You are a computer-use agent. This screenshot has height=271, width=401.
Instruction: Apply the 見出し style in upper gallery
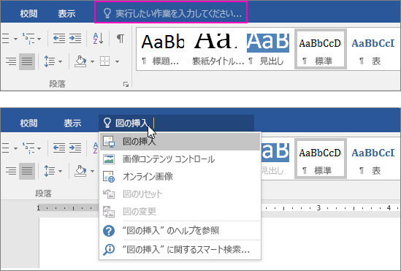(x=267, y=49)
